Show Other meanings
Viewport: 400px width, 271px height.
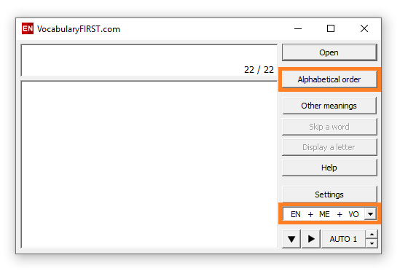[x=329, y=106]
